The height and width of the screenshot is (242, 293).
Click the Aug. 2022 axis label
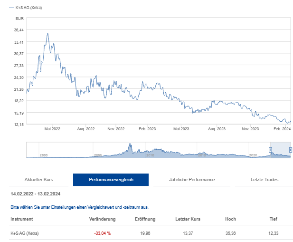tap(86, 129)
